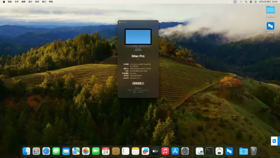Open Control Center in menu bar

tap(251, 2)
